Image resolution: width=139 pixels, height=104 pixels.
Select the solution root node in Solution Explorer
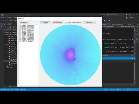(11, 33)
